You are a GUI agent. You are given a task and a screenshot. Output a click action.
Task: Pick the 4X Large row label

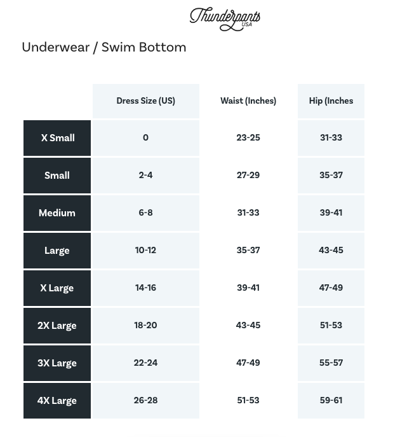pos(57,401)
